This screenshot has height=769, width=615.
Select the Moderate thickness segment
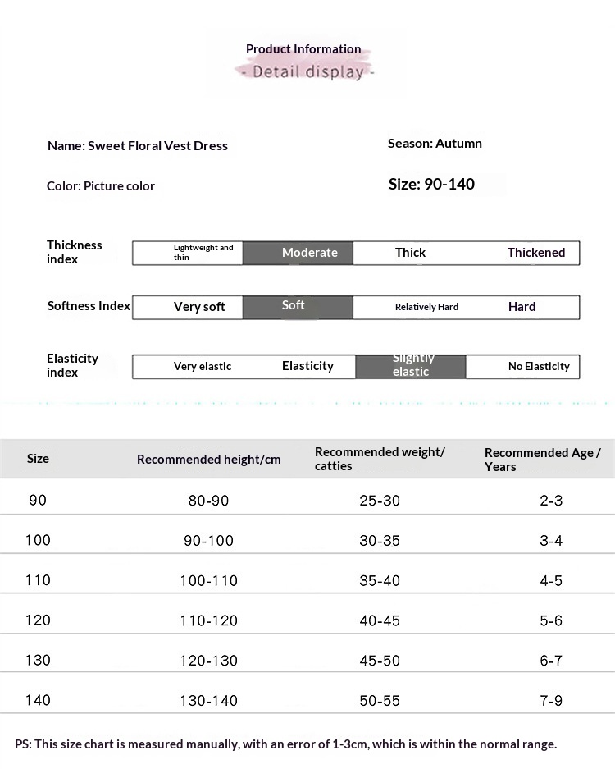point(298,253)
